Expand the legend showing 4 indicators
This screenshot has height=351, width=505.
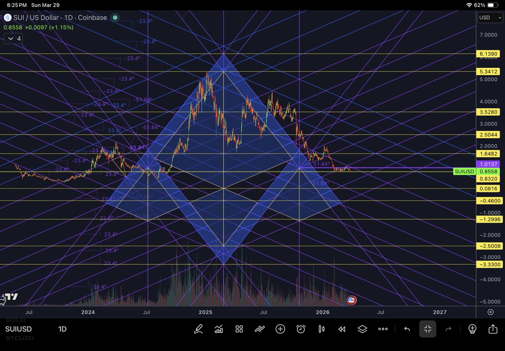13,38
